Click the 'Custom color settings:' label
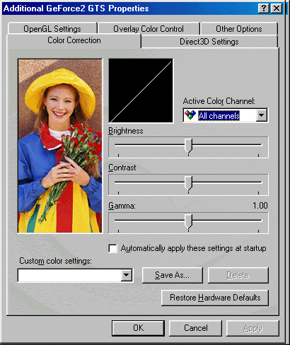290x345 pixels. tap(55, 261)
